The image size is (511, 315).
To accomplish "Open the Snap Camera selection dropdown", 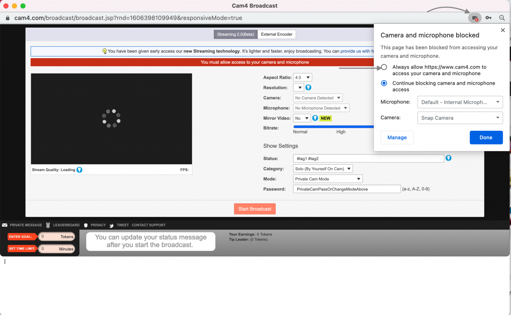I will coord(460,118).
